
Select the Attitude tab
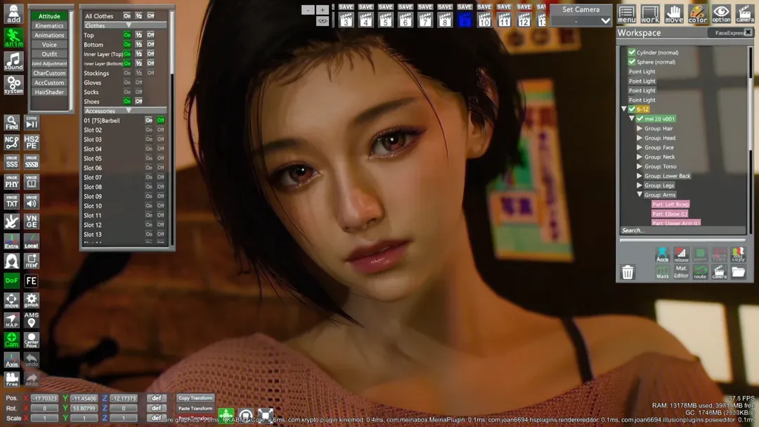(49, 16)
